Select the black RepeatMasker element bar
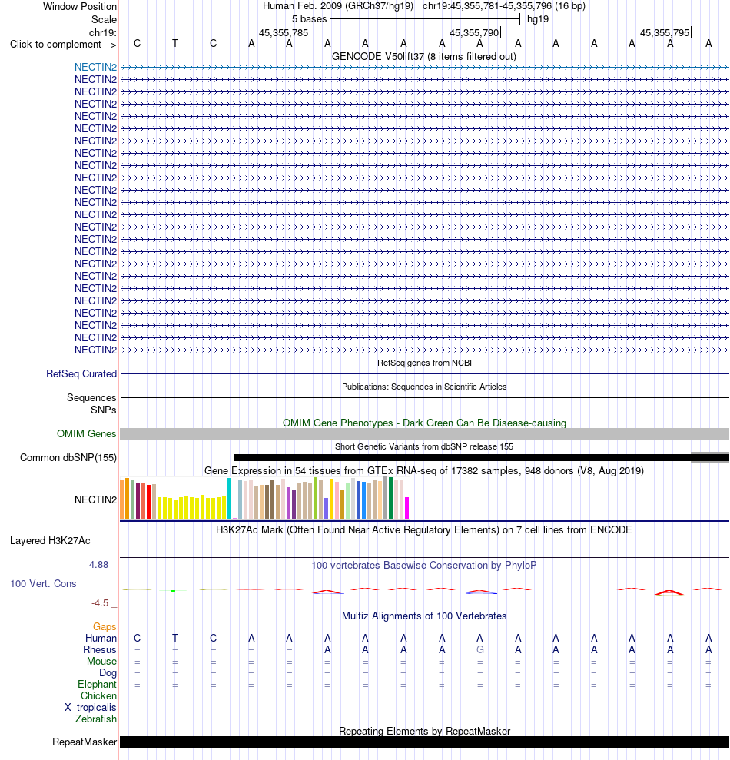Screen dimensions: 730x760 [424, 742]
